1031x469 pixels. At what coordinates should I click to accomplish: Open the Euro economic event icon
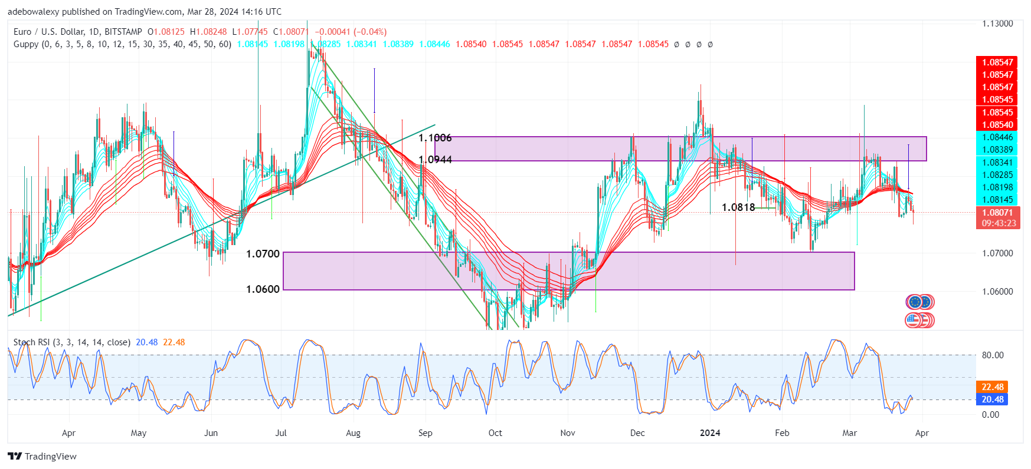pyautogui.click(x=915, y=302)
